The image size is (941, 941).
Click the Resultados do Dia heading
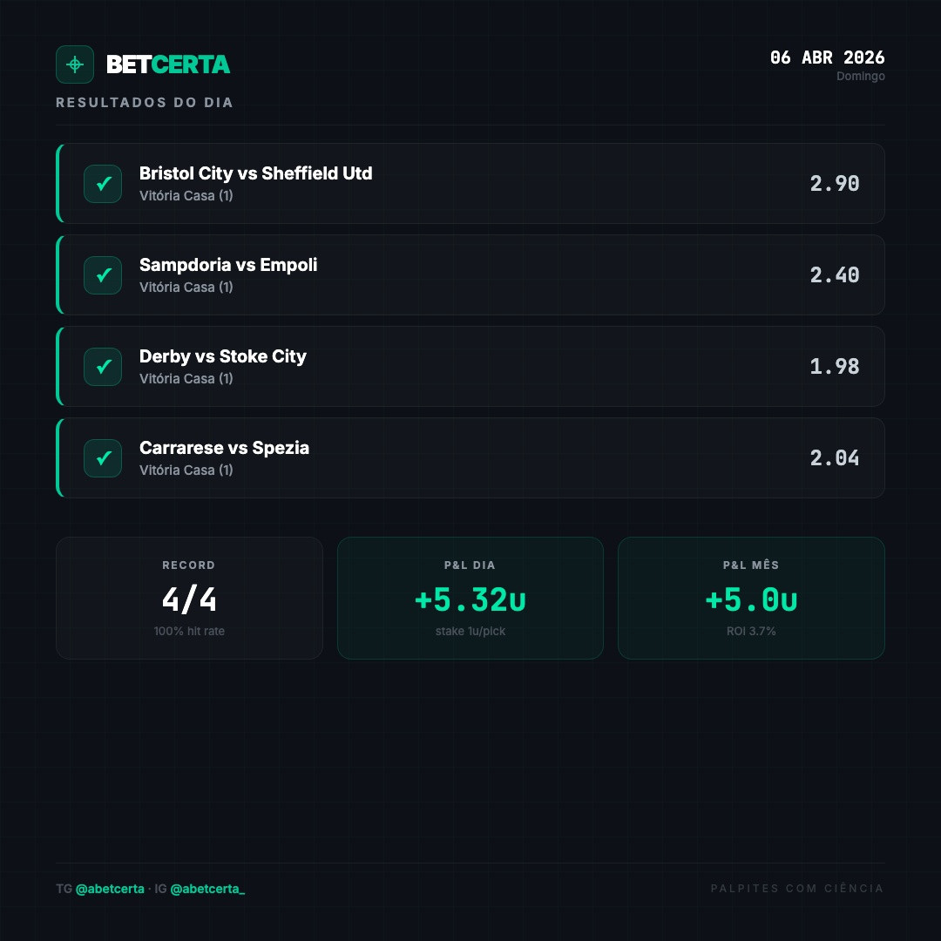pyautogui.click(x=145, y=103)
